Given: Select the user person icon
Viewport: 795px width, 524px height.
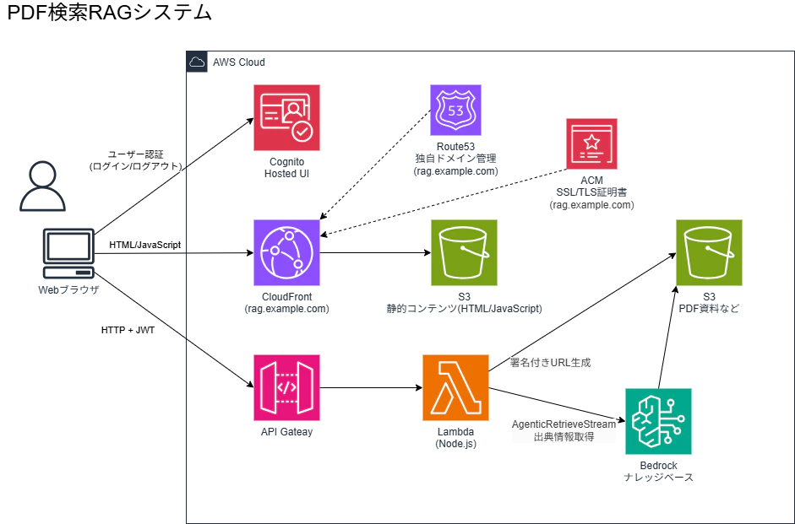Looking at the screenshot, I should [42, 186].
